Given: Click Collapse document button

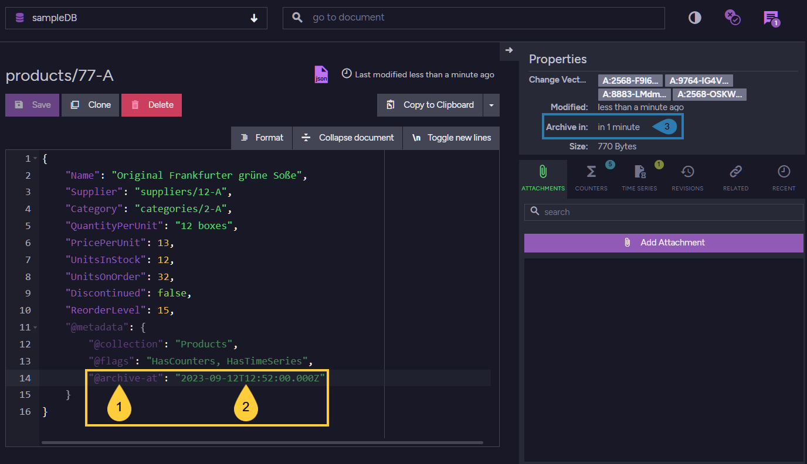Looking at the screenshot, I should click(348, 138).
